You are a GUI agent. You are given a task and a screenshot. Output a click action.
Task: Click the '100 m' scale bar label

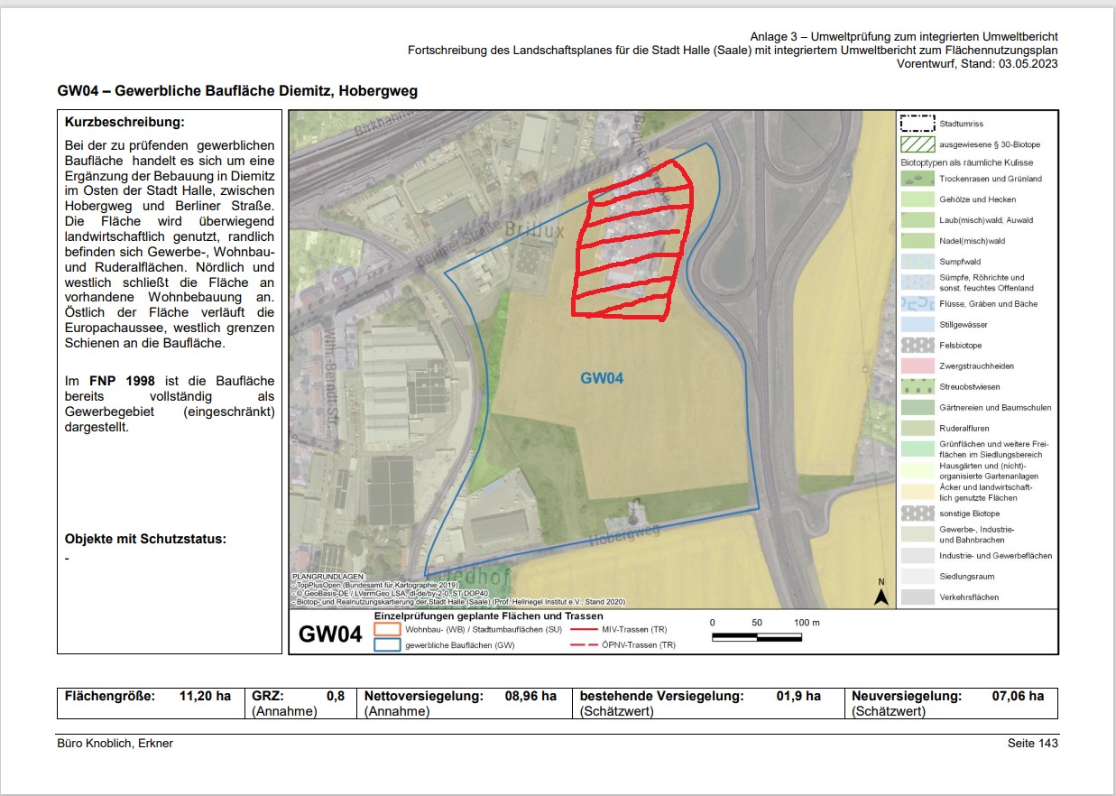(807, 623)
